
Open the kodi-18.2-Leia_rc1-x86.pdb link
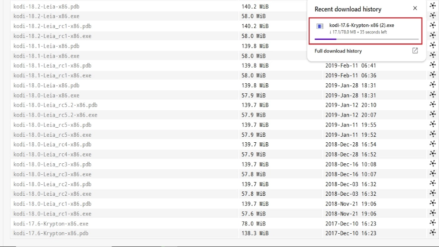(x=52, y=26)
